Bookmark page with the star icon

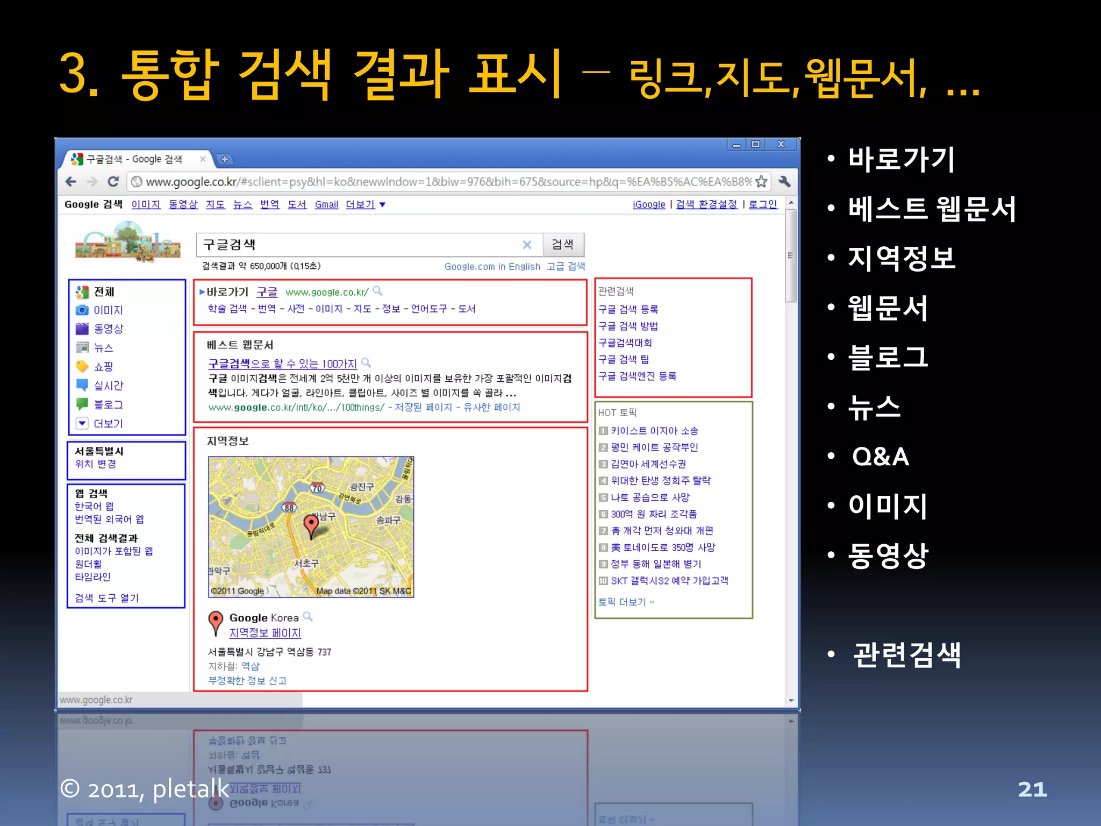pos(761,182)
